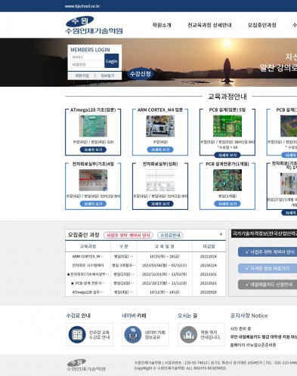Open 전교육과정 상세안내 menu
This screenshot has width=297, height=376.
click(x=209, y=25)
